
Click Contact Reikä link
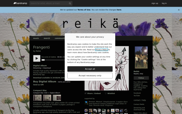point(139,104)
